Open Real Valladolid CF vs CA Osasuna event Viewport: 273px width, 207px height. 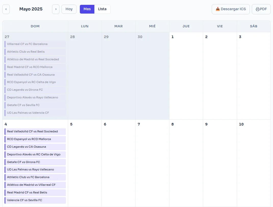pyautogui.click(x=35, y=75)
